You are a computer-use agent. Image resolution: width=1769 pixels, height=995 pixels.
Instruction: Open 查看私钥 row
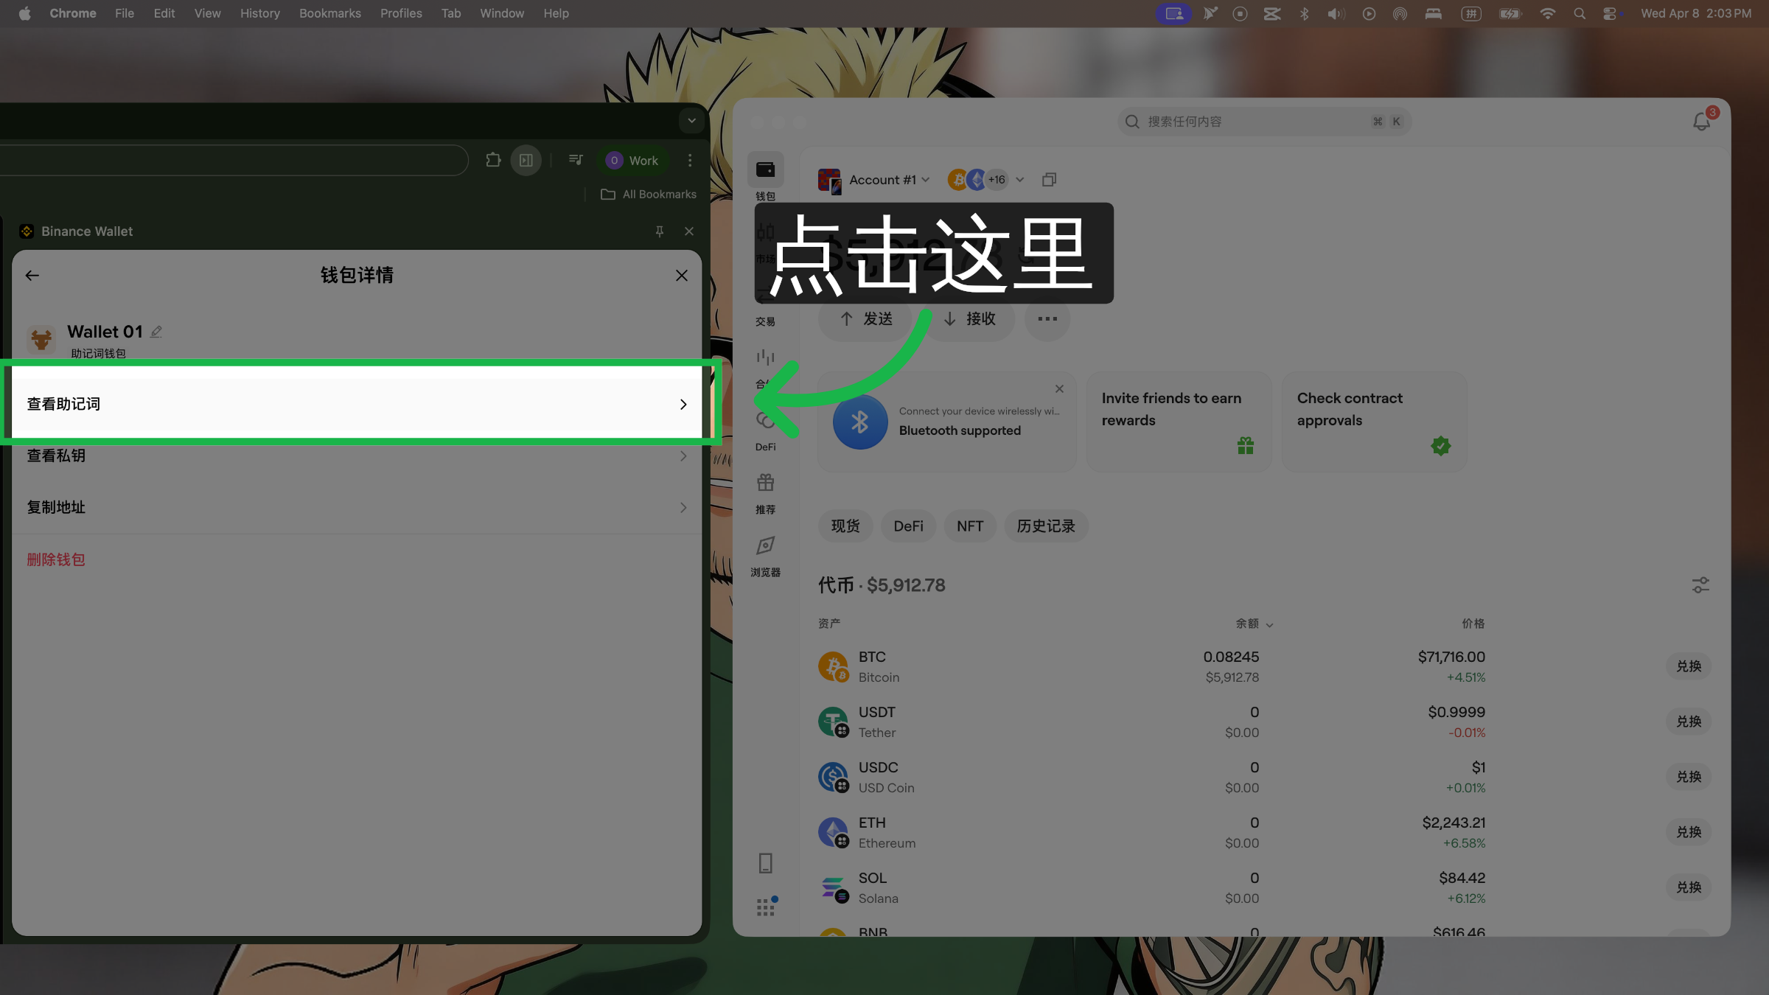click(x=357, y=455)
